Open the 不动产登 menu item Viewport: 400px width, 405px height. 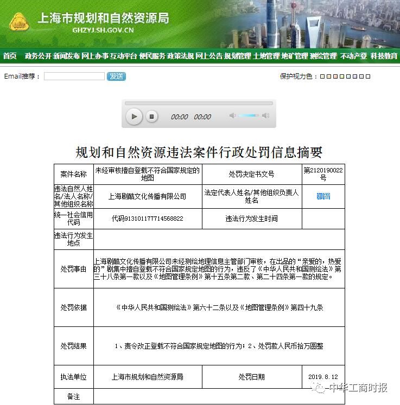point(353,56)
